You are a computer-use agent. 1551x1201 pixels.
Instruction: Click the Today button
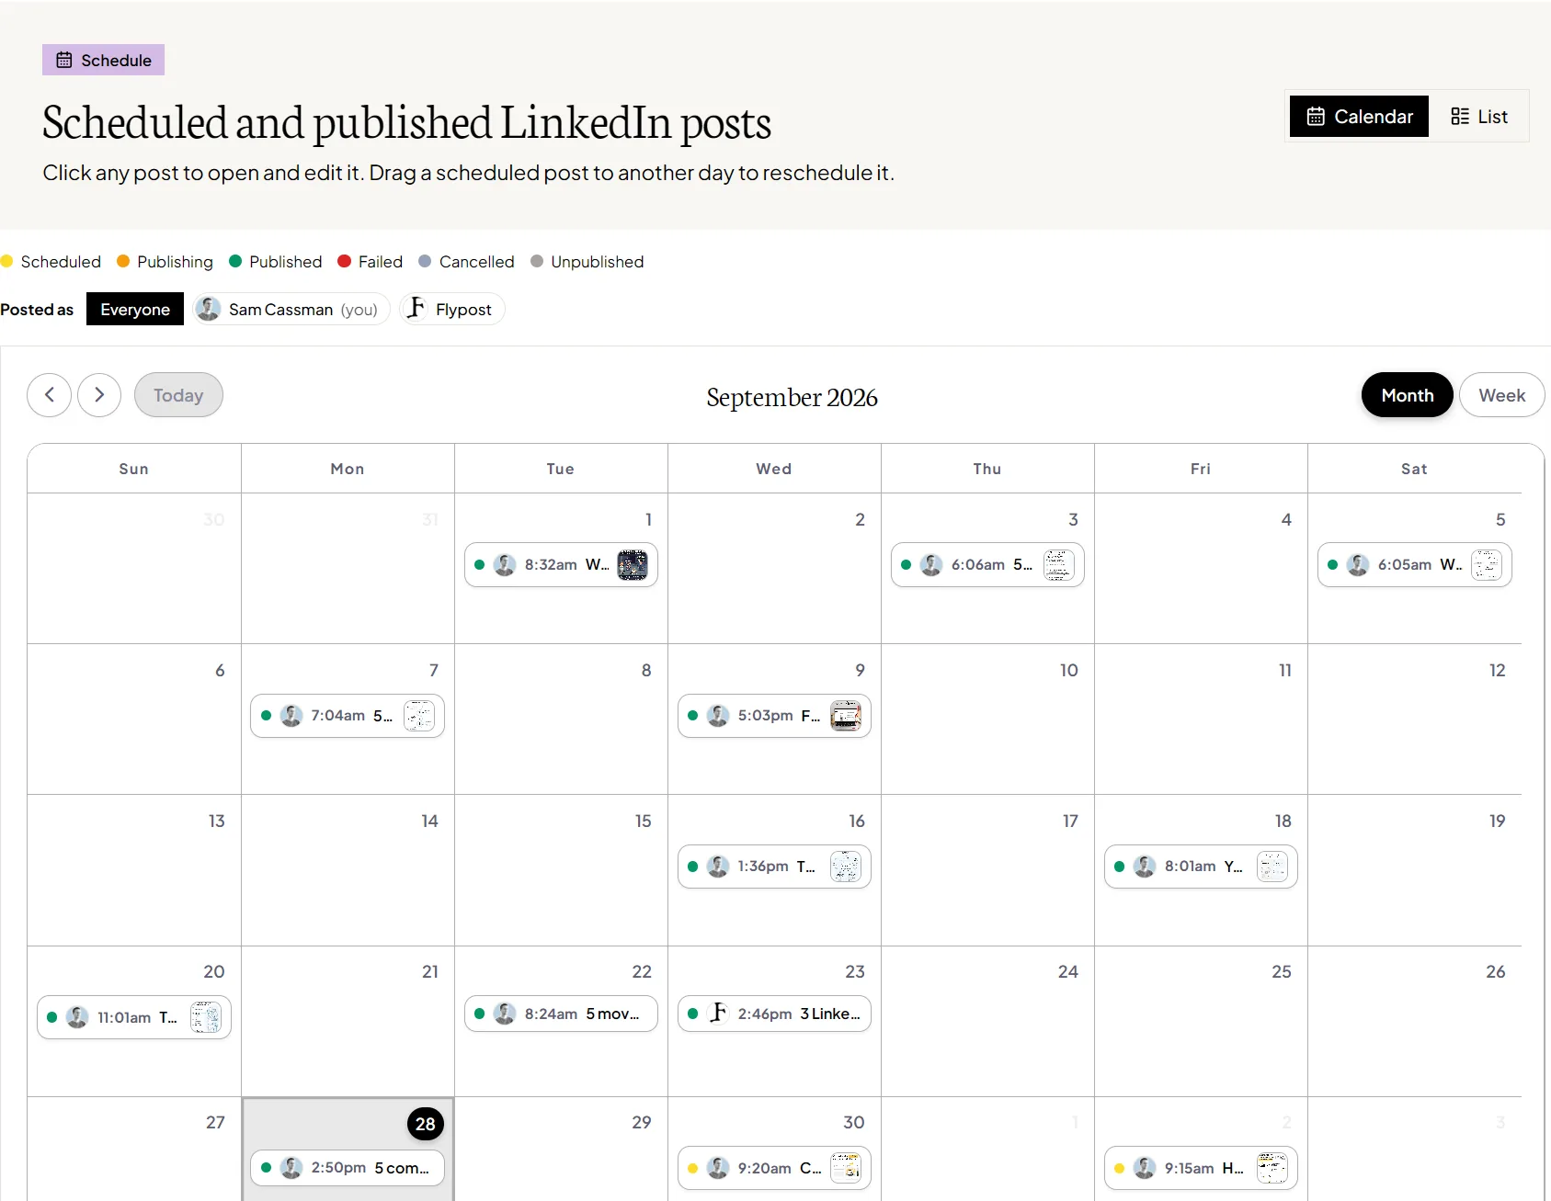click(x=178, y=395)
